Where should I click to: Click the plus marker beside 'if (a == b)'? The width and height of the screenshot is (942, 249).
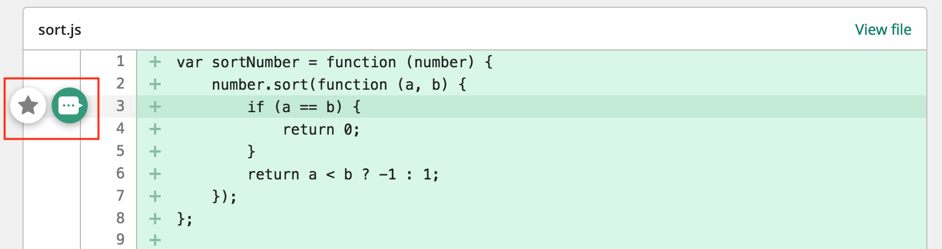(155, 107)
